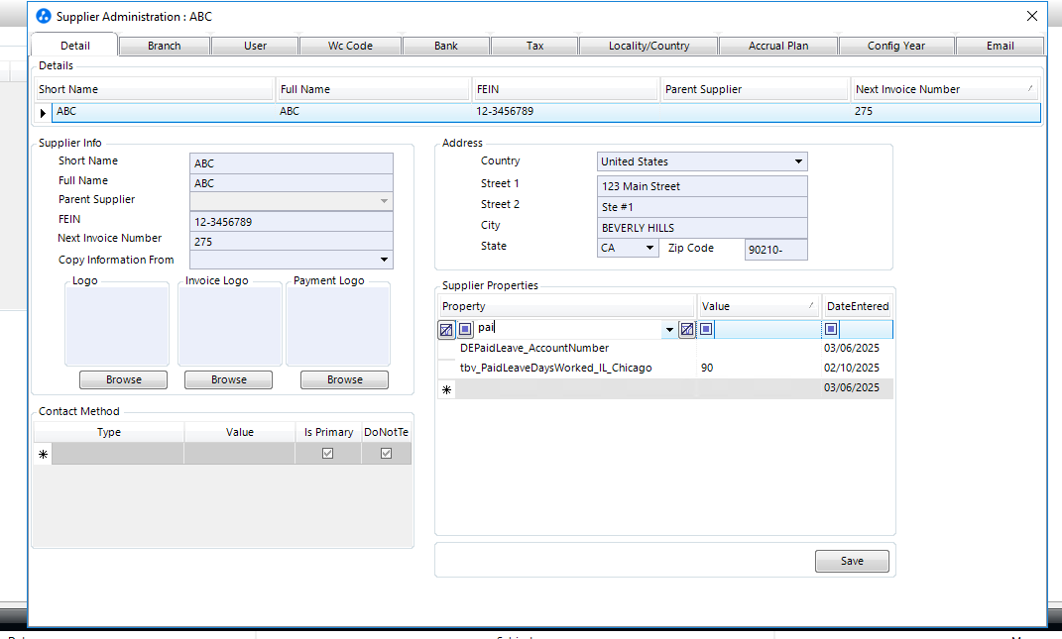
Task: Click the clear-all-filters icon in Supplier Properties
Action: pyautogui.click(x=446, y=330)
